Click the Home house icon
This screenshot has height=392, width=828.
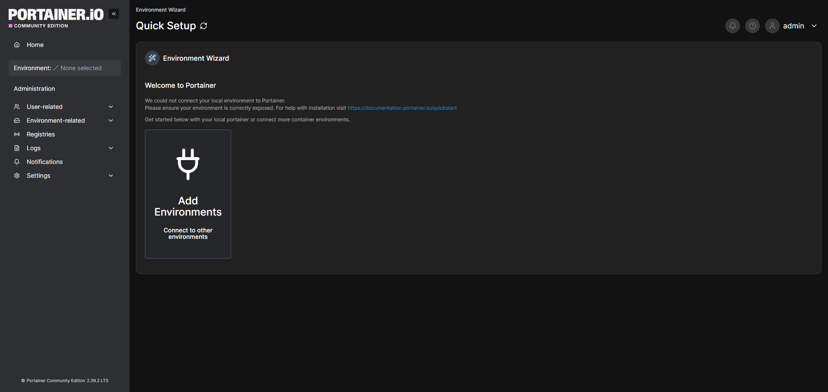point(17,45)
